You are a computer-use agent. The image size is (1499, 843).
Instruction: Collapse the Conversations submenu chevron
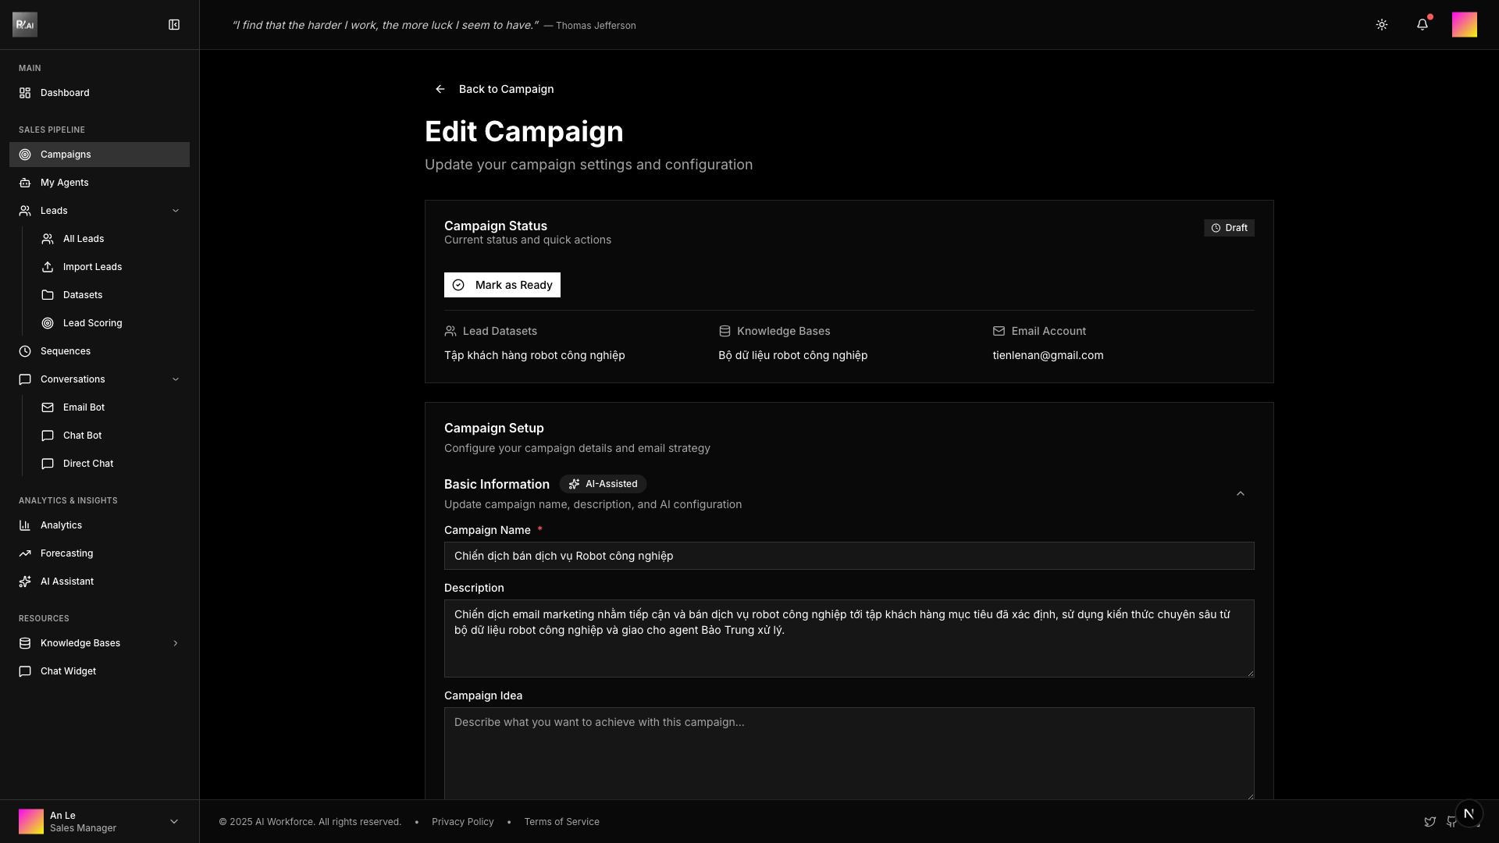tap(176, 379)
